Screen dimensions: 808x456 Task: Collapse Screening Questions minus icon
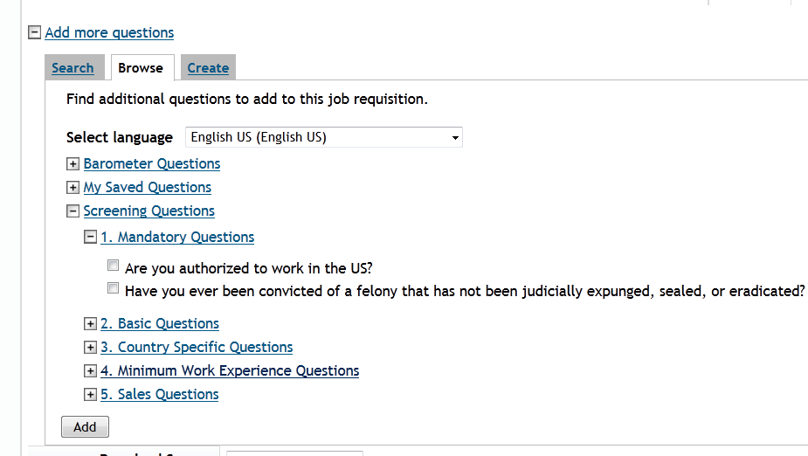pyautogui.click(x=73, y=211)
